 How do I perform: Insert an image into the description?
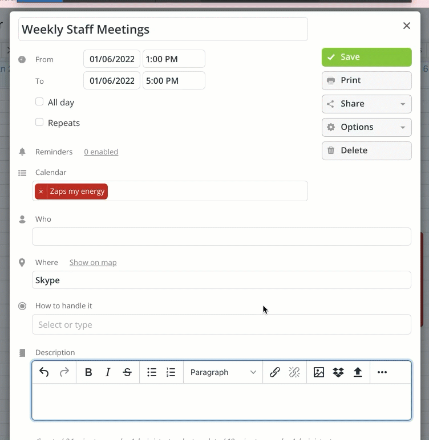click(x=318, y=372)
